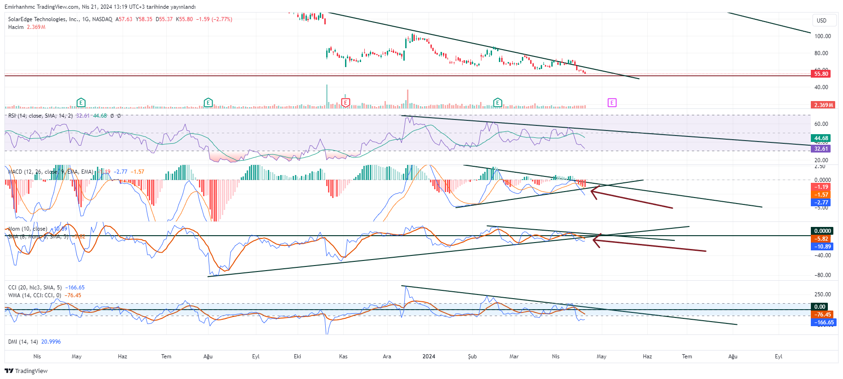Select the SMA Mom legend line

point(38,237)
